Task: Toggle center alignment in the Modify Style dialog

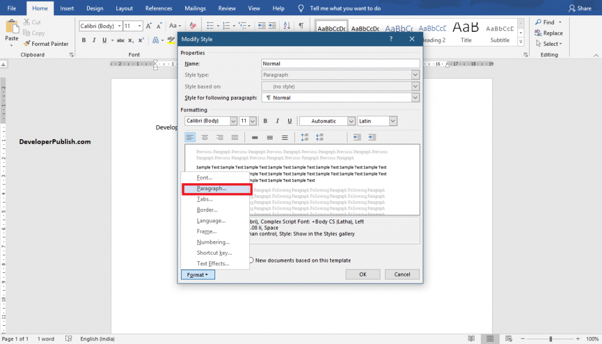Action: 204,137
